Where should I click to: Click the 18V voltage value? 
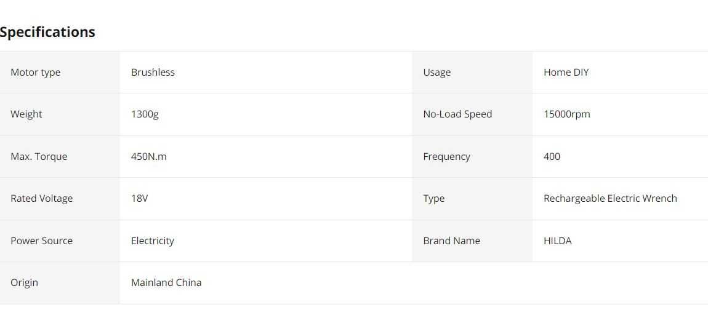click(x=139, y=199)
